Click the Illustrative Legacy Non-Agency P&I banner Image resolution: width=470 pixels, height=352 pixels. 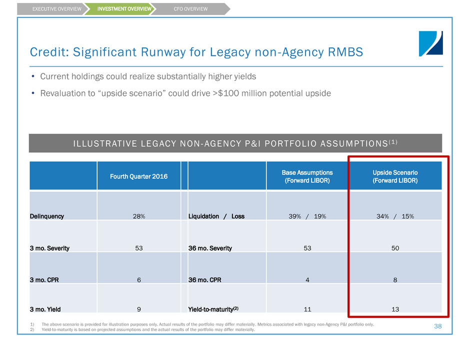coord(235,143)
